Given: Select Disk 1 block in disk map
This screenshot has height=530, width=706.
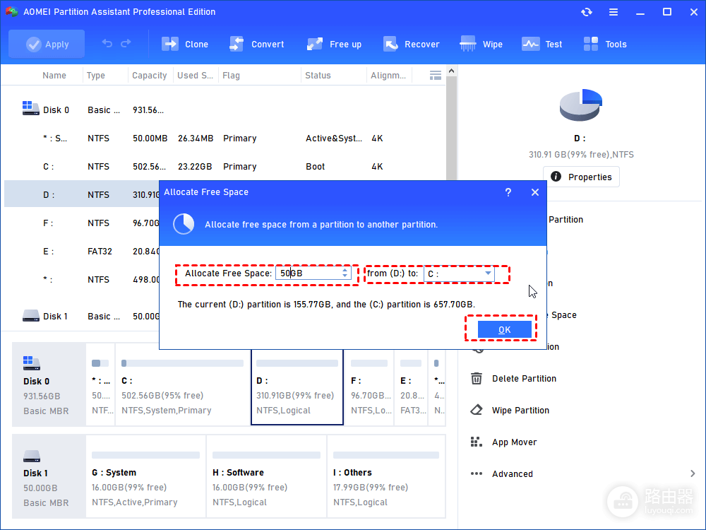Looking at the screenshot, I should coord(49,476).
